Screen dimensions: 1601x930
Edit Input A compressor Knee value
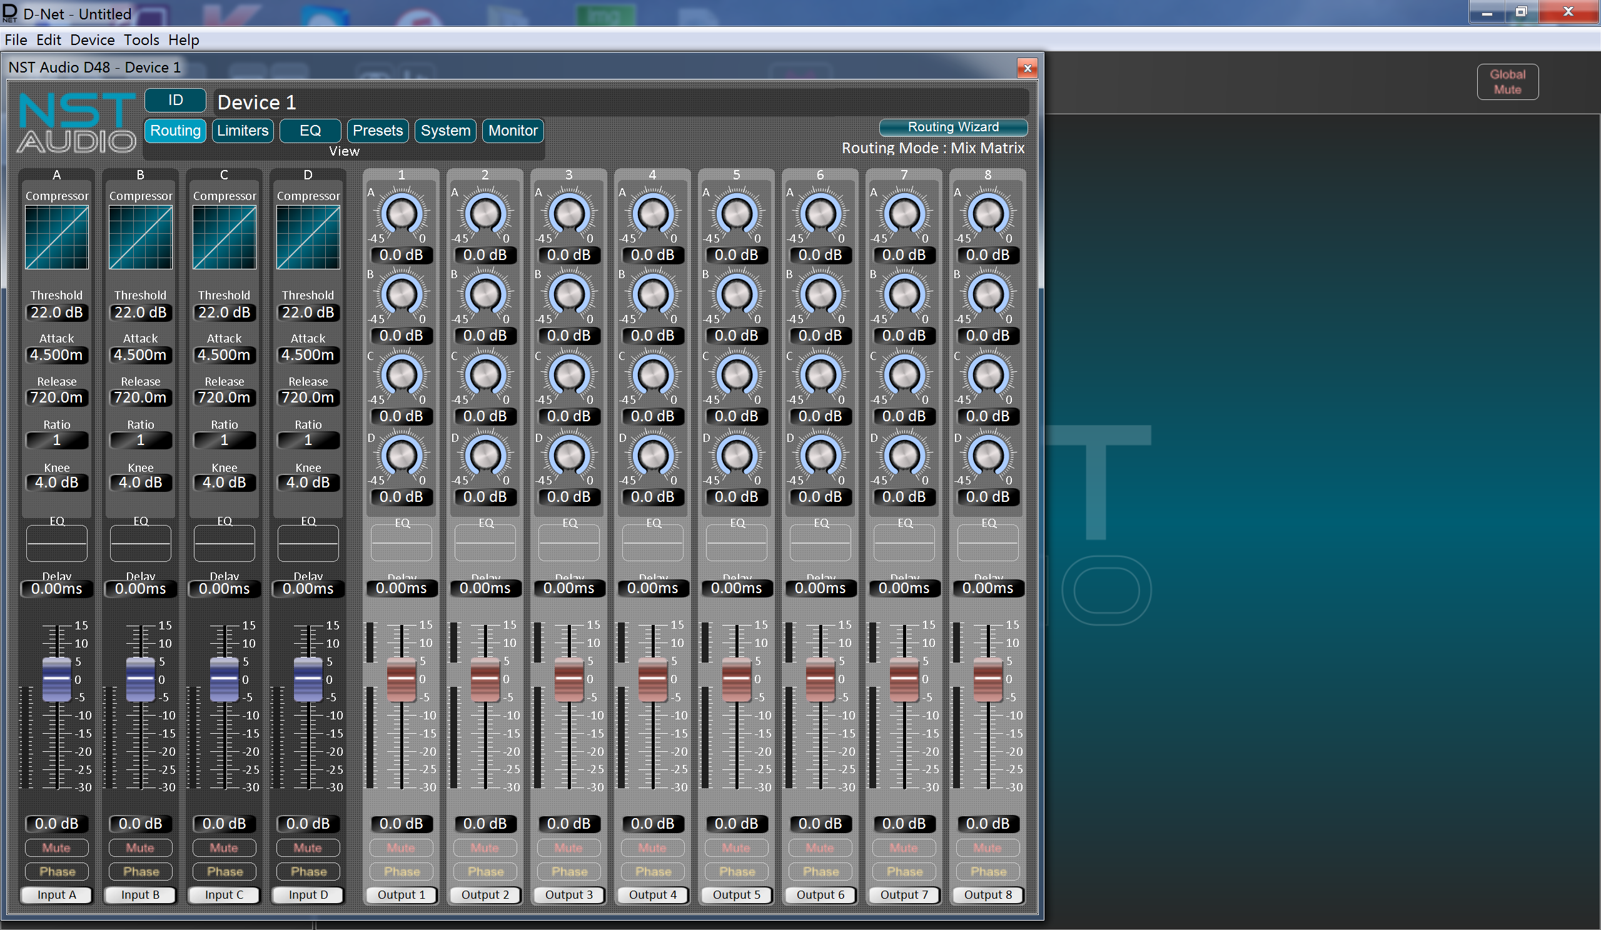(x=56, y=482)
